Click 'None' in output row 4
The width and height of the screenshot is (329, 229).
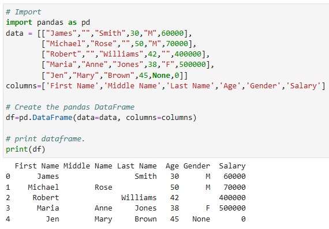tap(201, 219)
